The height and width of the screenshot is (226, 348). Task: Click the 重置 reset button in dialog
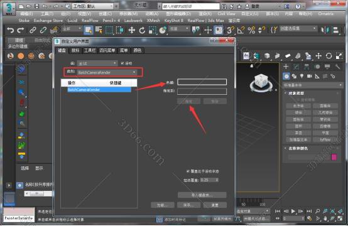pos(215,205)
